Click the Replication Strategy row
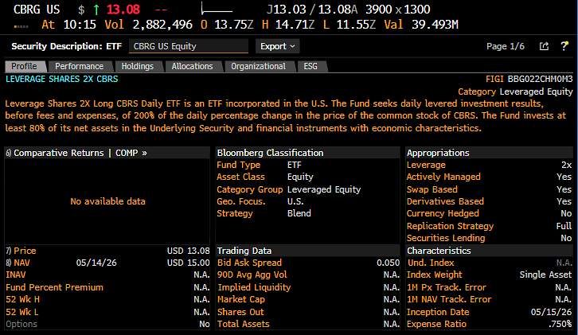 489,226
